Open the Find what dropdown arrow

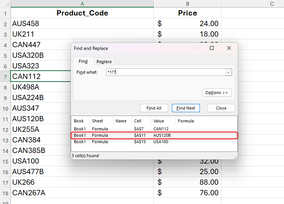coord(228,72)
